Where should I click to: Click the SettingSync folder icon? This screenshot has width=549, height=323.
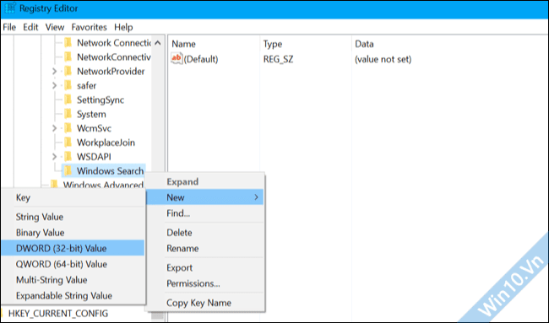coord(68,100)
